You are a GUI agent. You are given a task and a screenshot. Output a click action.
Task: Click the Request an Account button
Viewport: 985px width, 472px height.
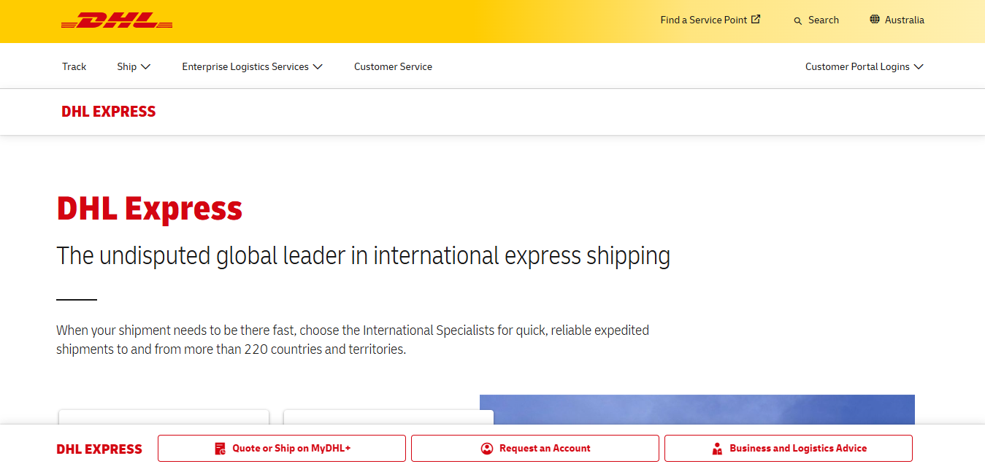click(x=534, y=448)
